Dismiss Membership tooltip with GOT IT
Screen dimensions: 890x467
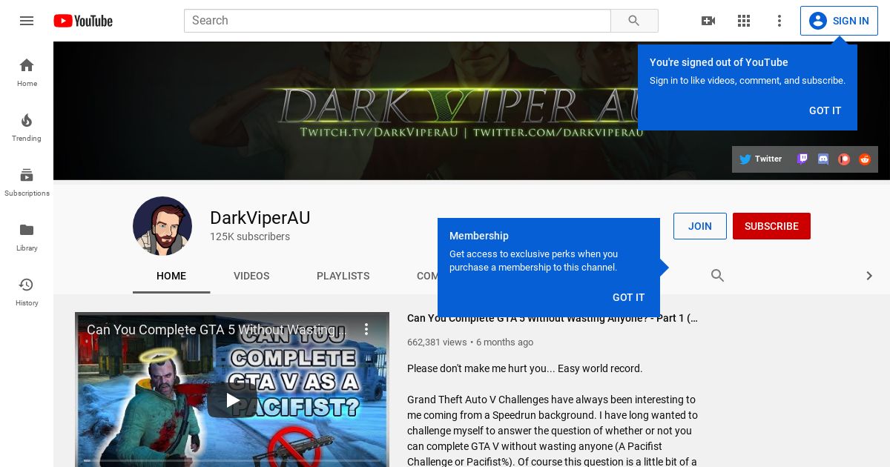tap(628, 297)
